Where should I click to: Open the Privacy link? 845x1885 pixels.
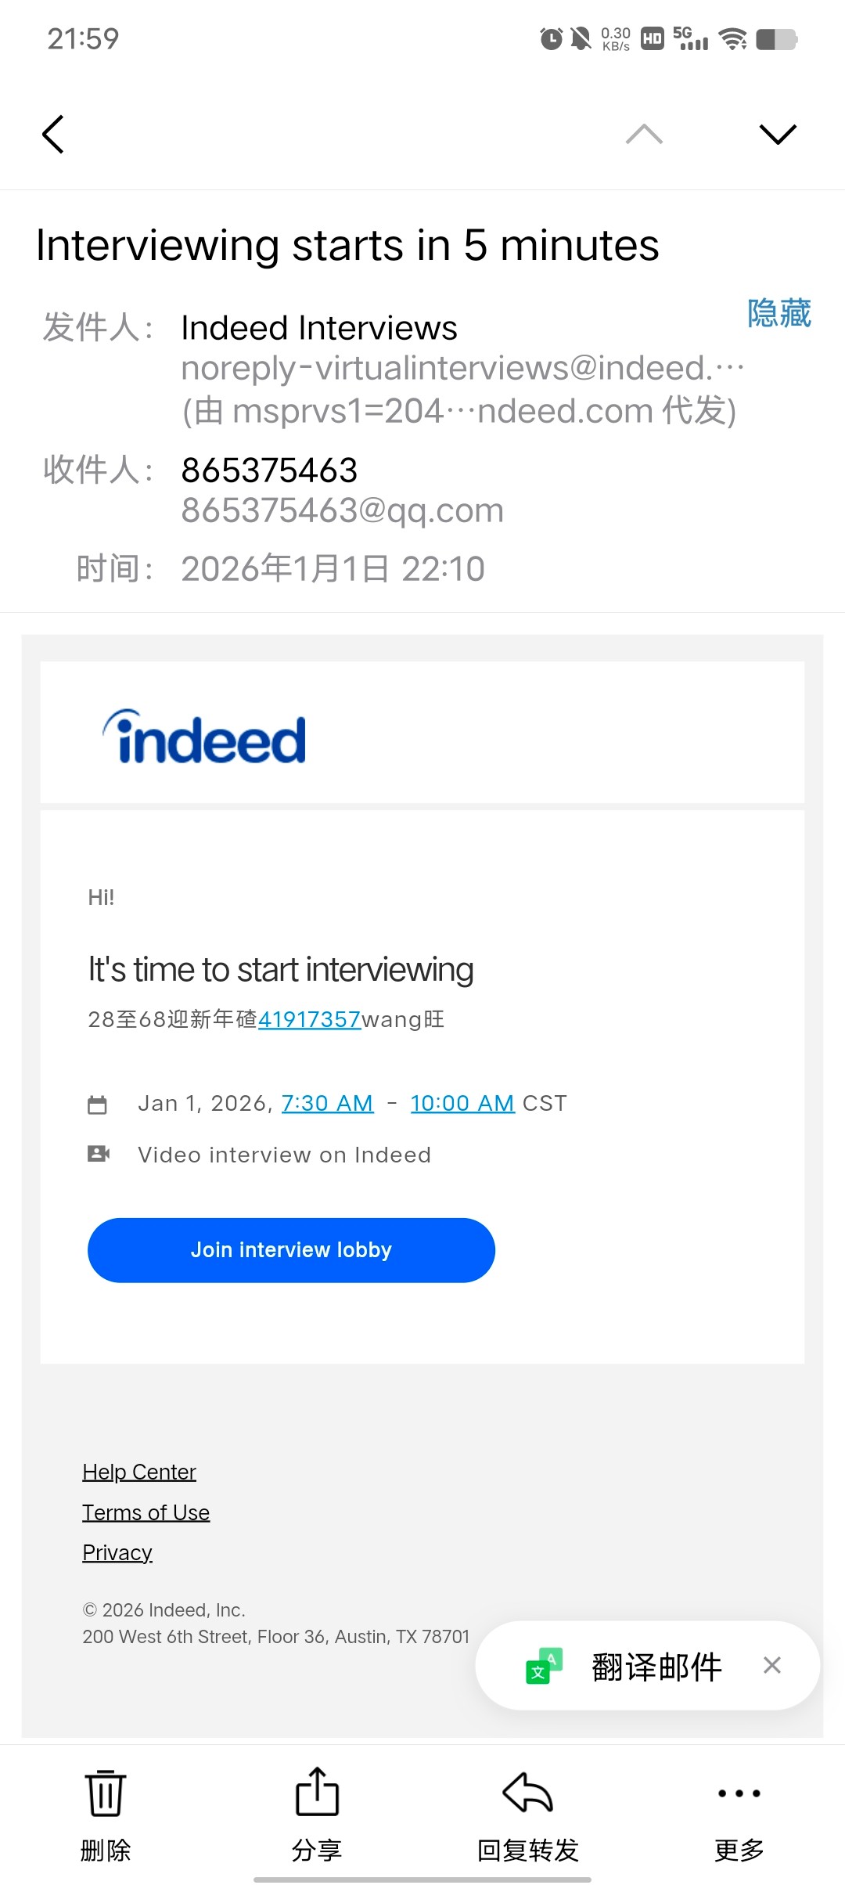[x=117, y=1552]
